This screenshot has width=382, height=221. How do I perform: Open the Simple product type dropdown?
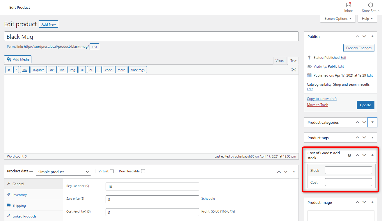(x=63, y=172)
